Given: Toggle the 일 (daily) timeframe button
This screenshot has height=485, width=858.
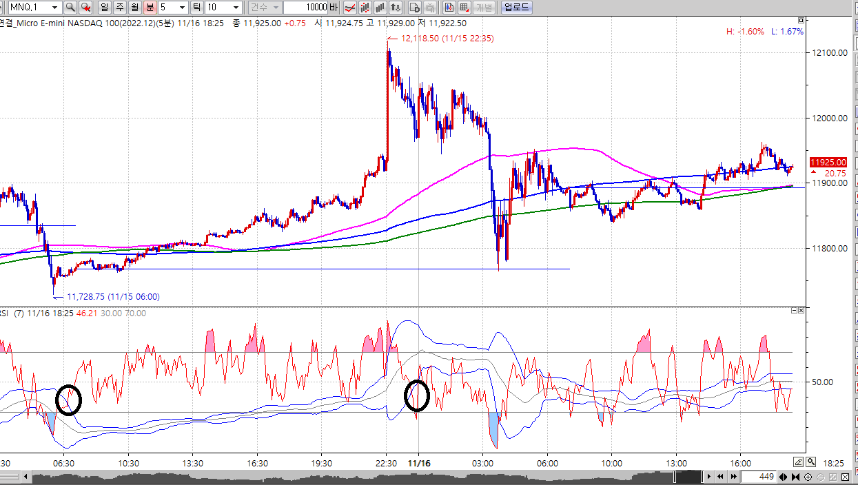Looking at the screenshot, I should [104, 8].
